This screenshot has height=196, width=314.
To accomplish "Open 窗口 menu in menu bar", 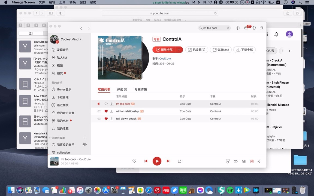I will tap(83, 2).
